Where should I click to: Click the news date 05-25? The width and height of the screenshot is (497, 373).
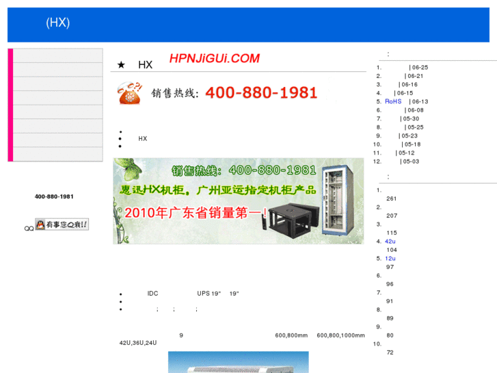pyautogui.click(x=416, y=127)
